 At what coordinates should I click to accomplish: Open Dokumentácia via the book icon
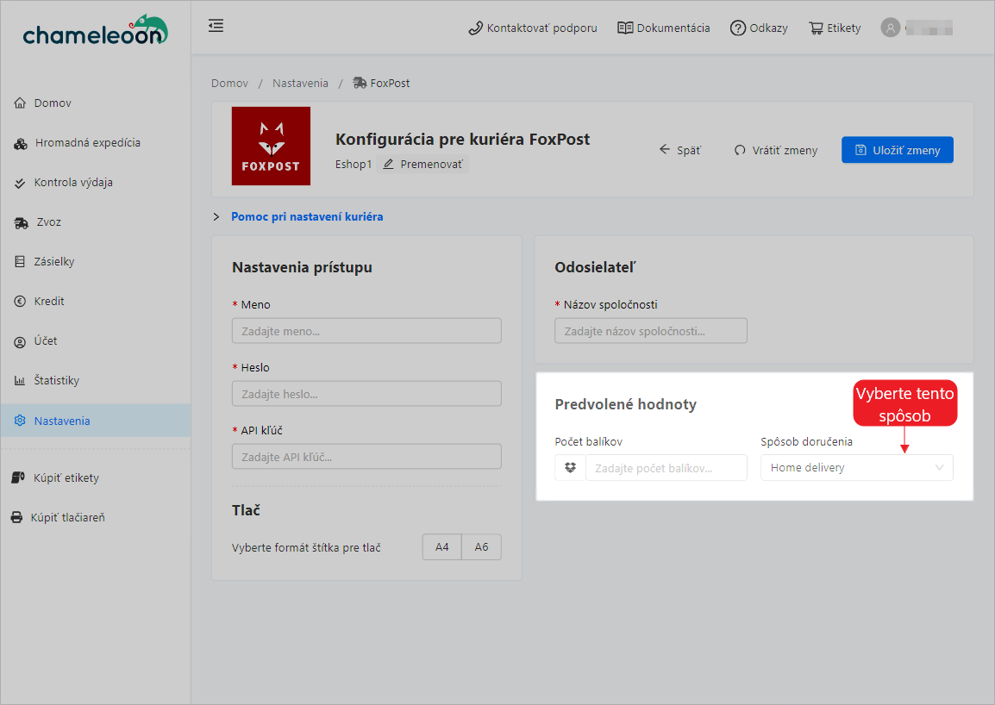tap(625, 28)
